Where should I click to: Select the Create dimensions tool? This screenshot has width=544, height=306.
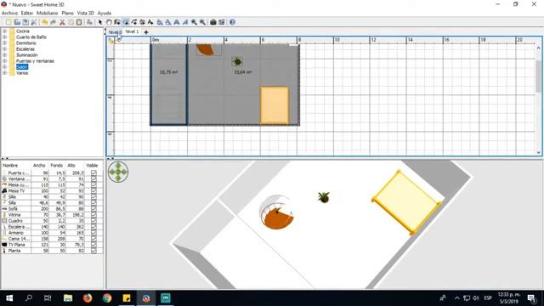click(142, 22)
